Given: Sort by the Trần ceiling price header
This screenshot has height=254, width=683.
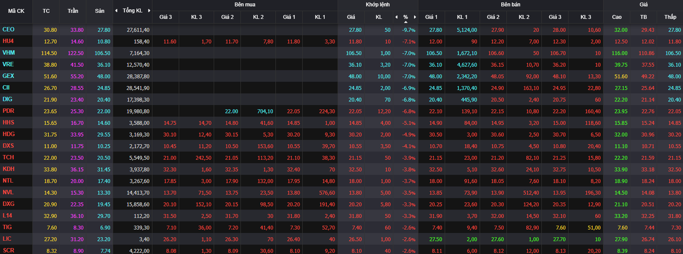Looking at the screenshot, I should pyautogui.click(x=73, y=11).
